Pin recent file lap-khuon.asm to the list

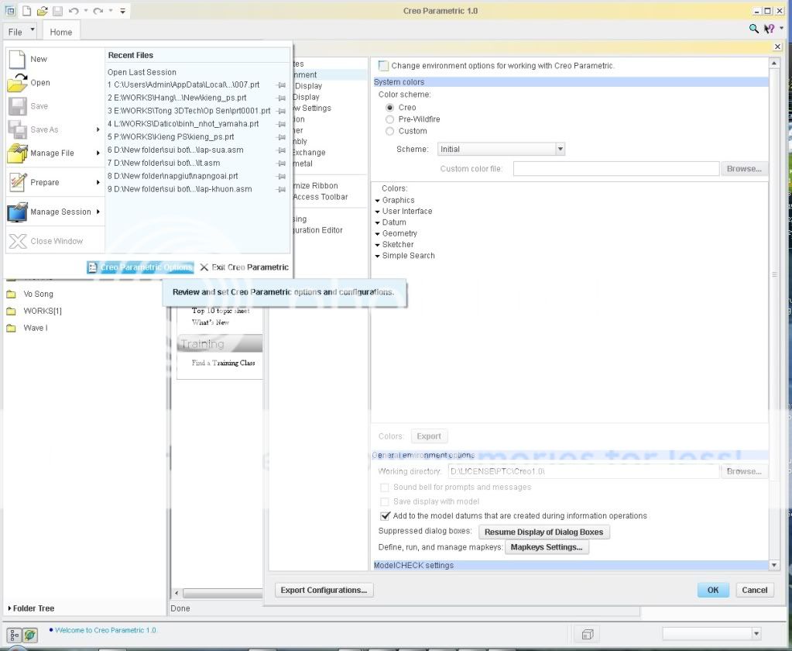282,190
